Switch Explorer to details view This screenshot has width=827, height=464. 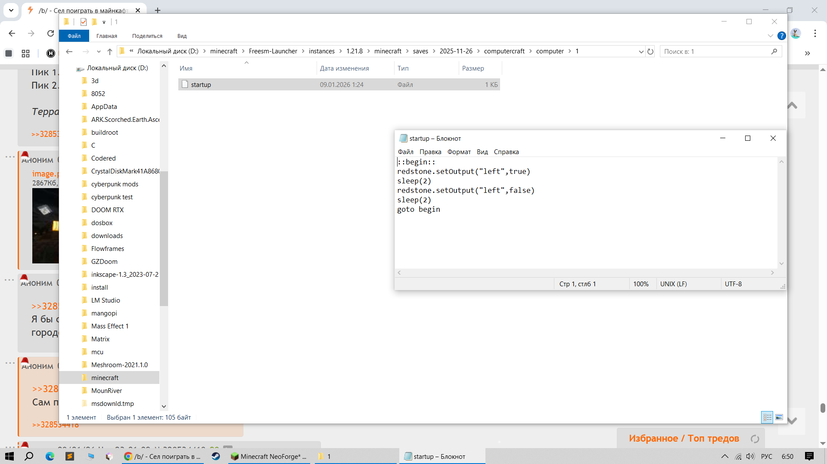click(x=767, y=417)
